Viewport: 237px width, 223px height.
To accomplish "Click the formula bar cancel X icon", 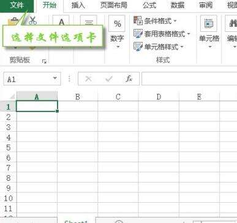I will point(88,78).
